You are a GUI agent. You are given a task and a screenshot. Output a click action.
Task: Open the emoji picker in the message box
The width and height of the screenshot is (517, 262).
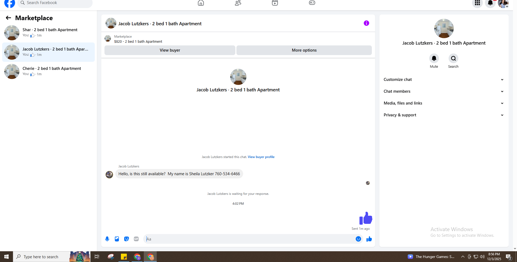pos(358,239)
